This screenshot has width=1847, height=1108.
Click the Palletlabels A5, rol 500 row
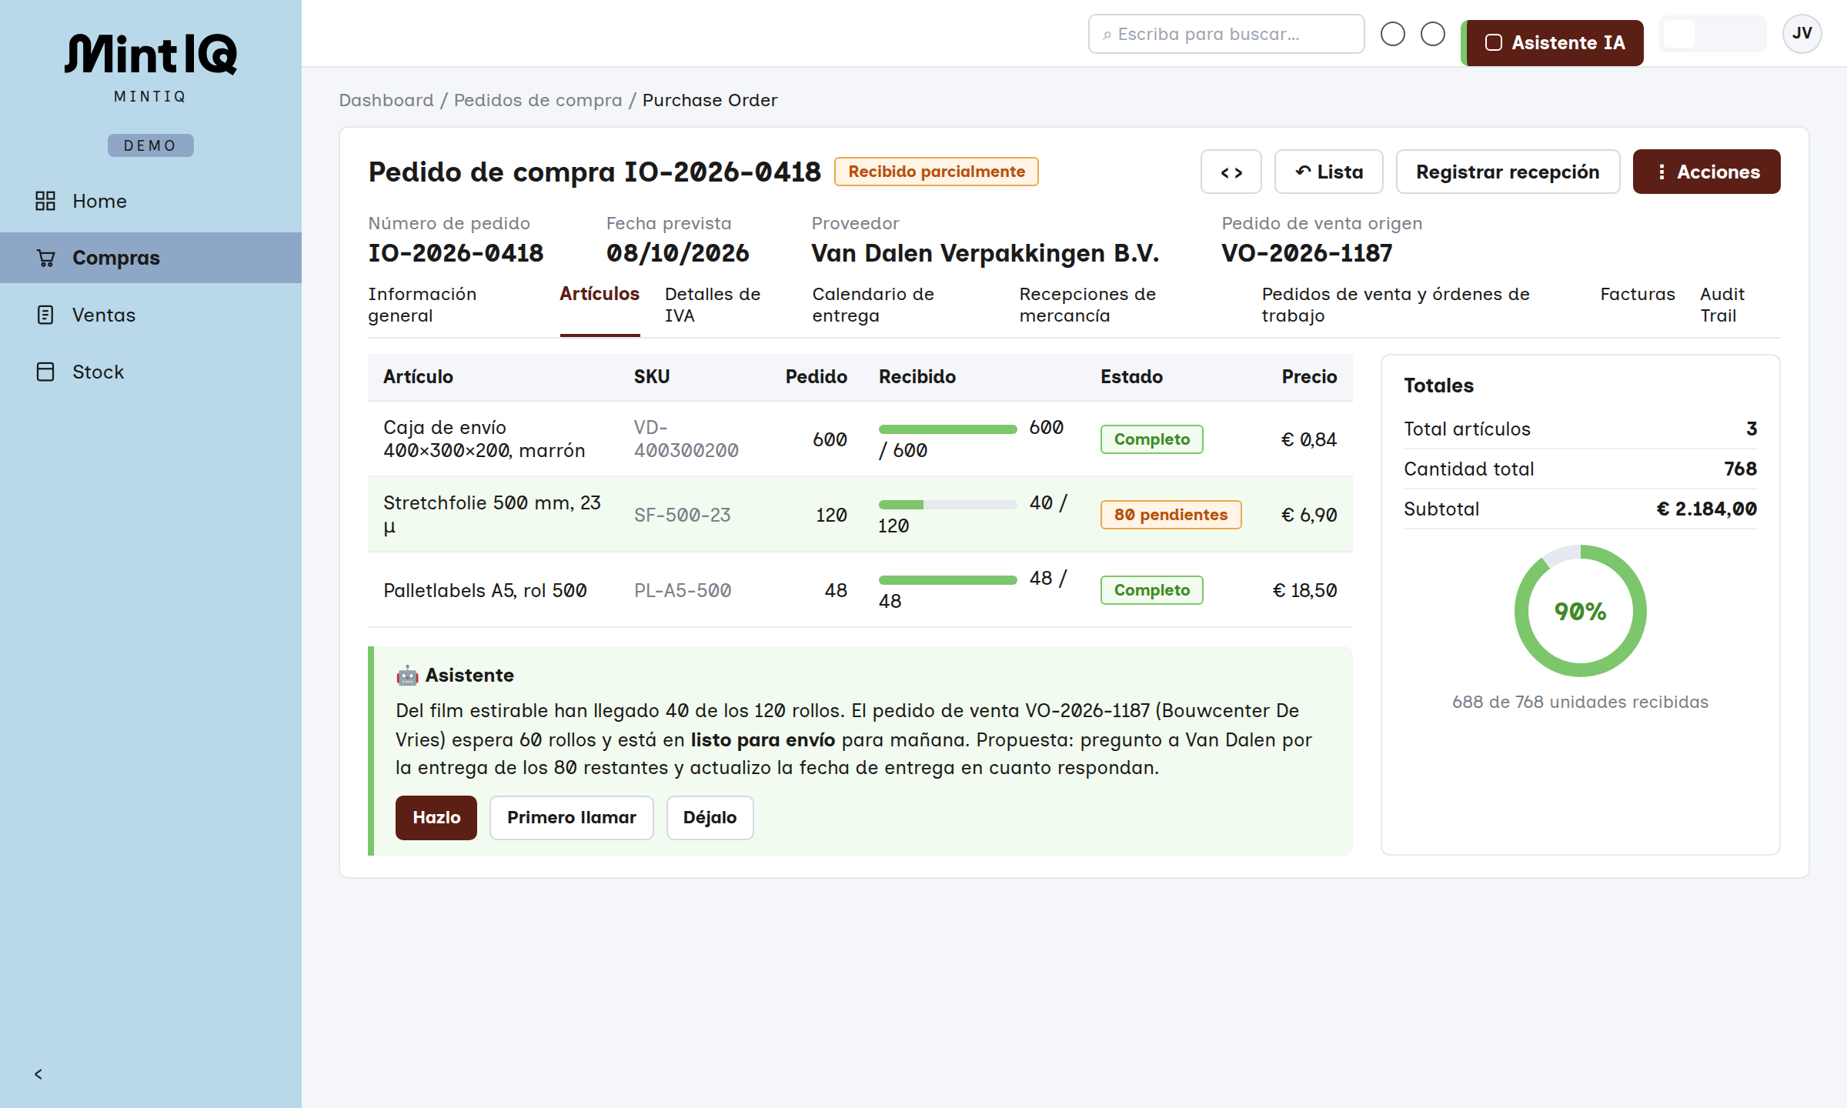coord(860,590)
